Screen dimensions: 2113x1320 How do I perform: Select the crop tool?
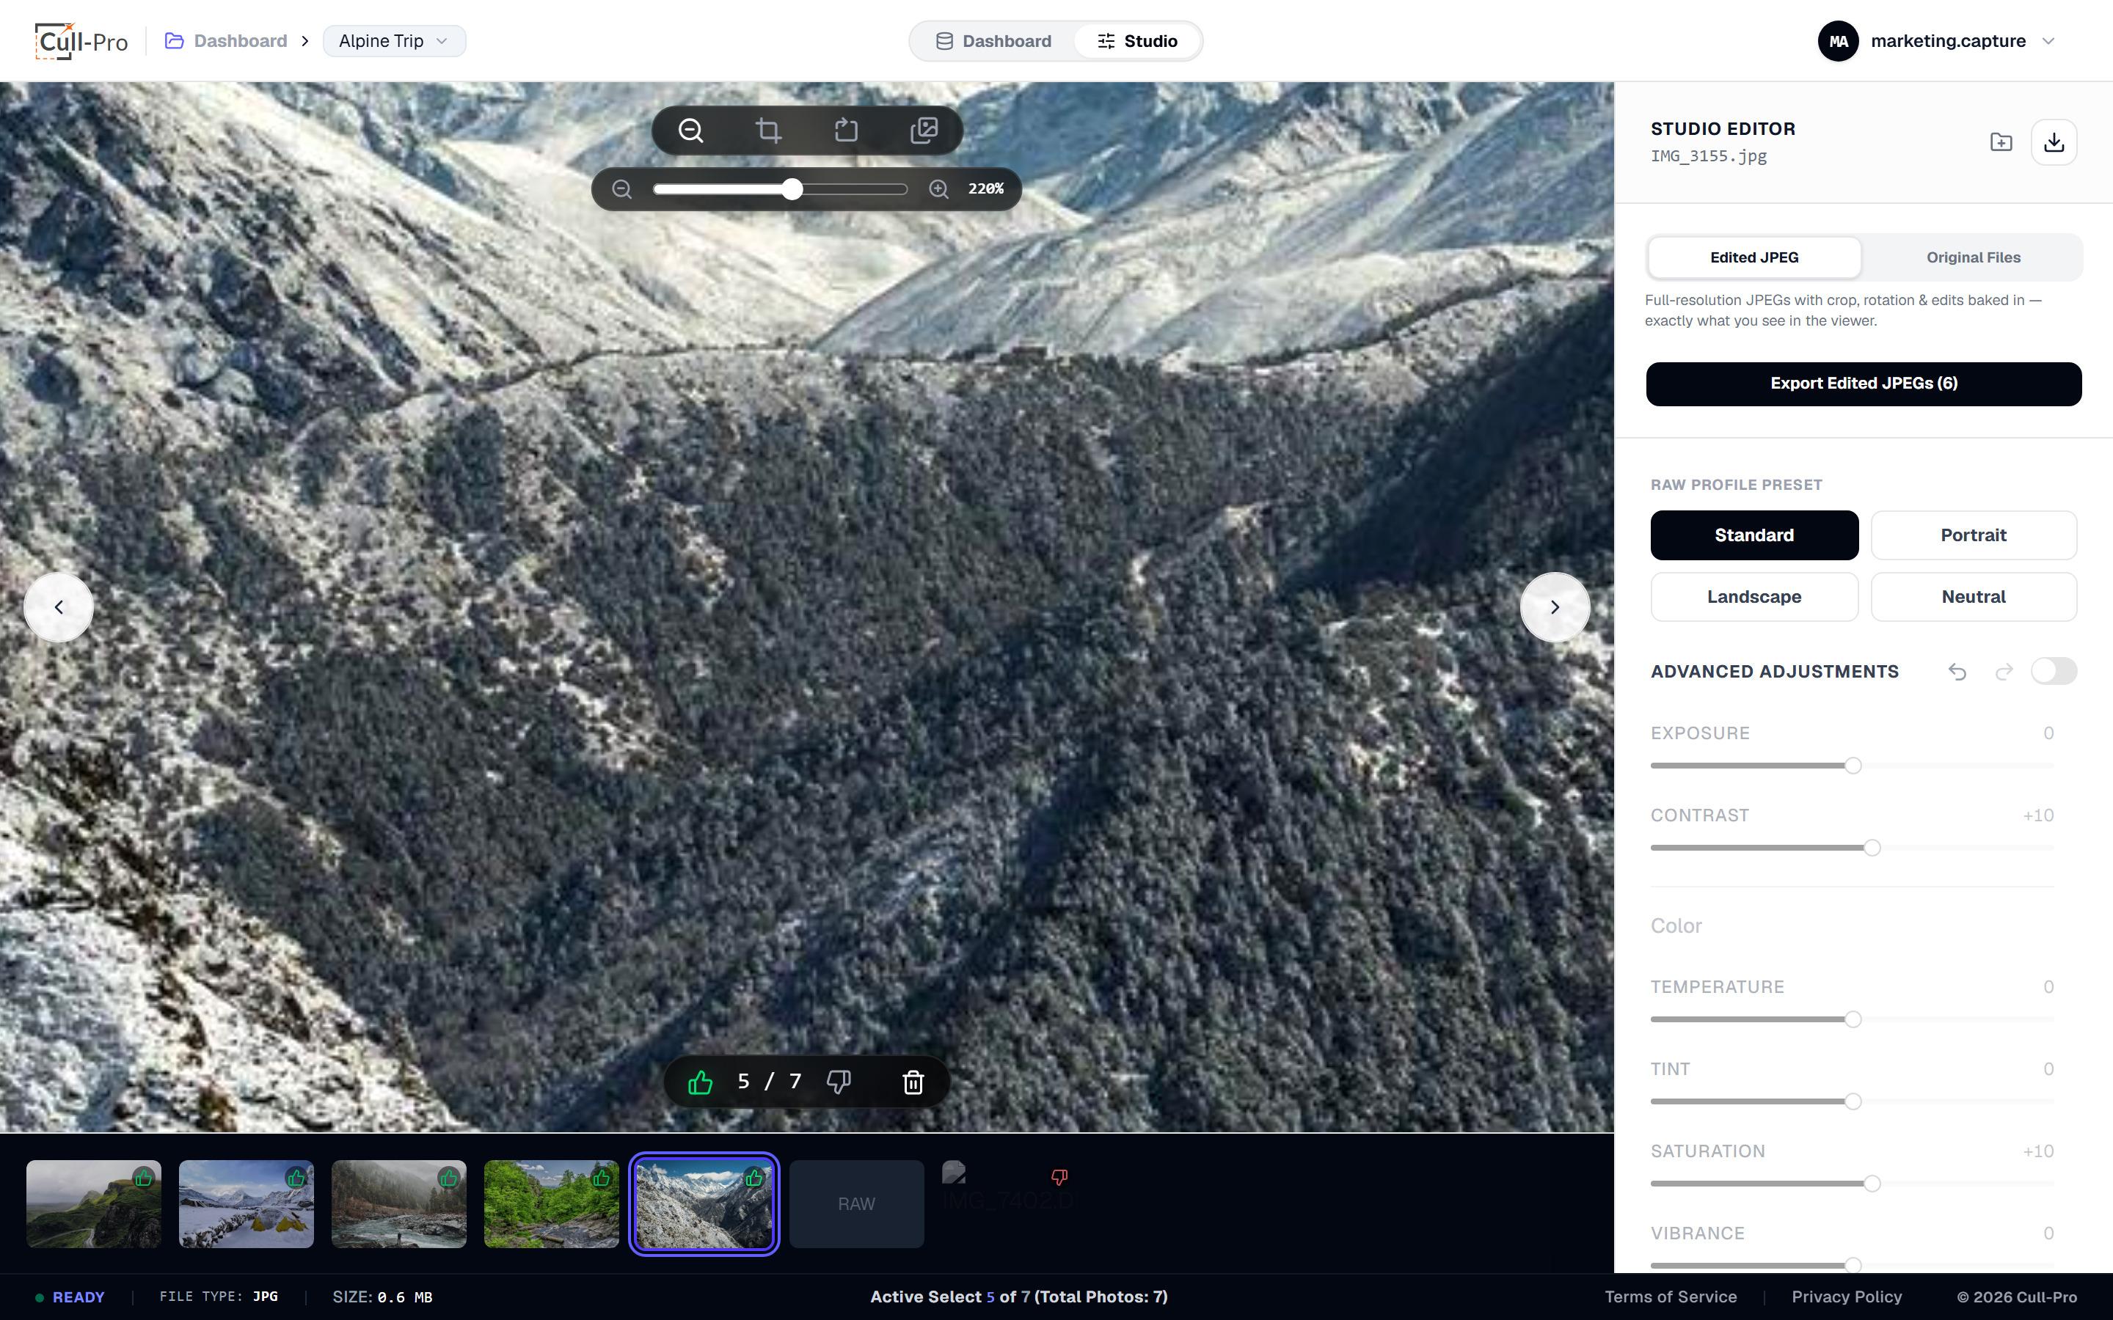tap(768, 131)
